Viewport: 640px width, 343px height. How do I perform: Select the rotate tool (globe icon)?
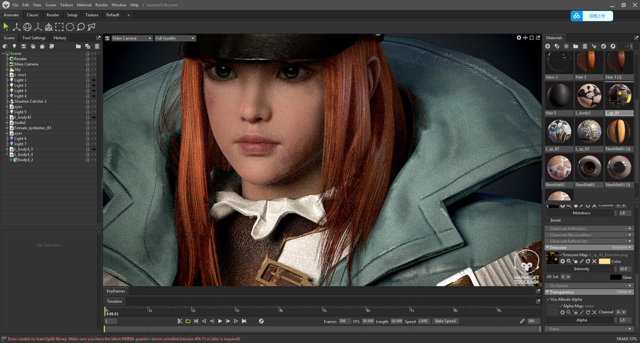click(28, 27)
